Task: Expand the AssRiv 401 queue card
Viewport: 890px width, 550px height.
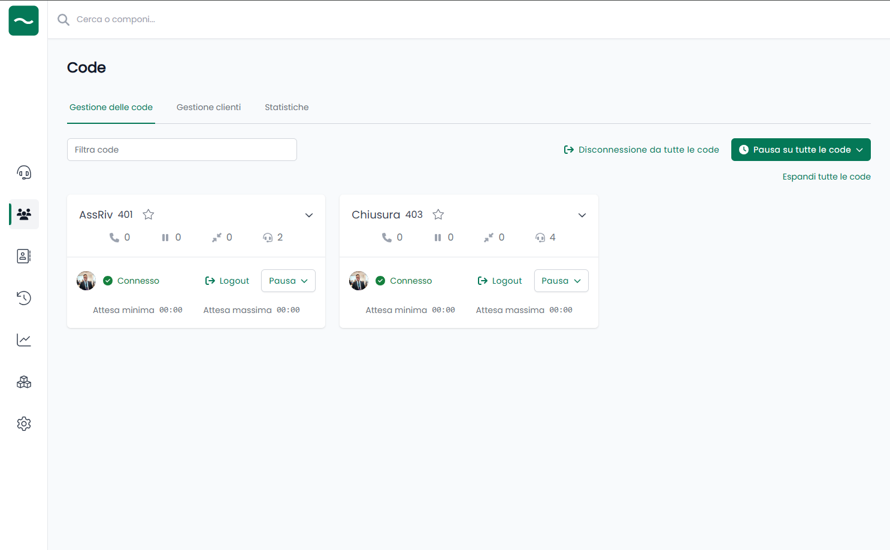Action: [309, 215]
